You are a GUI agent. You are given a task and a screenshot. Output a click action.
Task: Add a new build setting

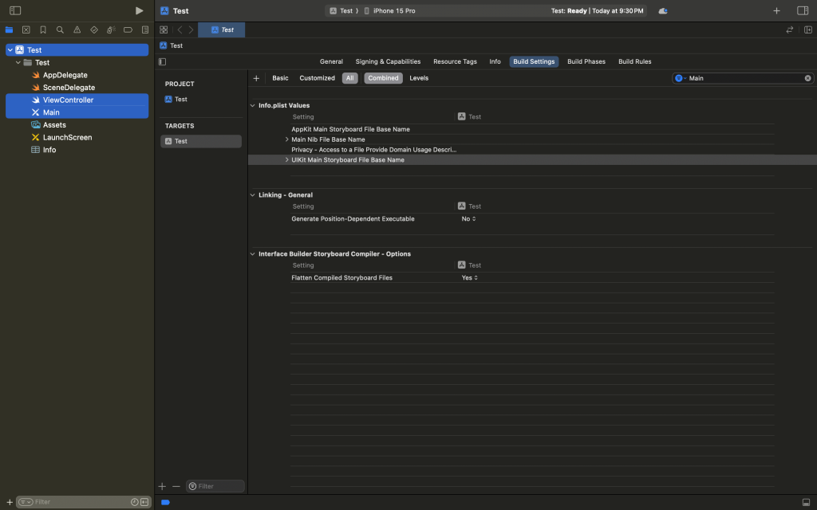[x=256, y=78]
